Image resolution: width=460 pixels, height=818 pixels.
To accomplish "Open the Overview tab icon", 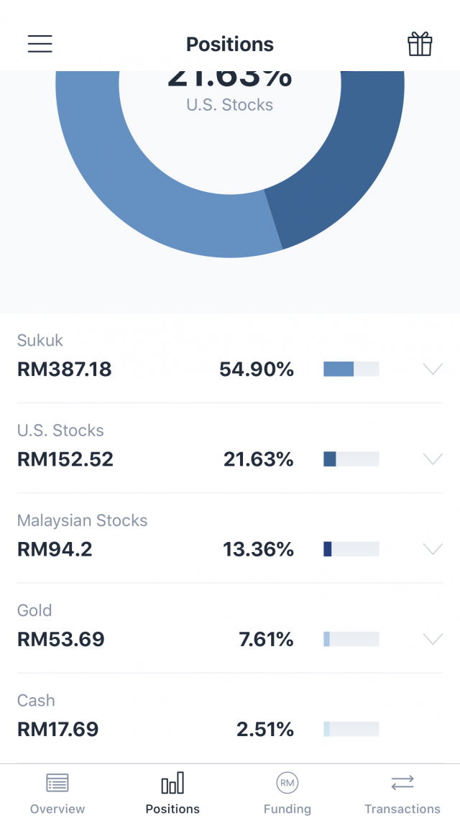I will tap(57, 782).
